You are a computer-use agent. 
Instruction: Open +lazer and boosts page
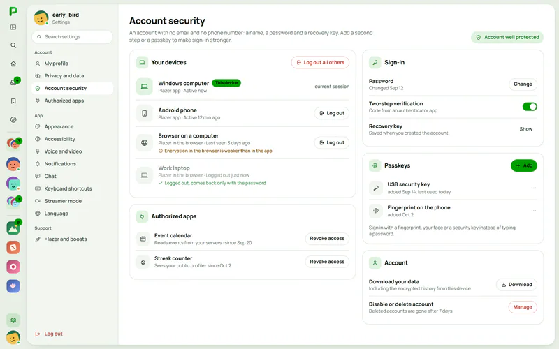pyautogui.click(x=73, y=239)
